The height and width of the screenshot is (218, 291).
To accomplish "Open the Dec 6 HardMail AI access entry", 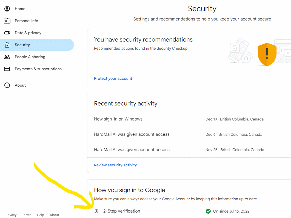I will [x=132, y=134].
